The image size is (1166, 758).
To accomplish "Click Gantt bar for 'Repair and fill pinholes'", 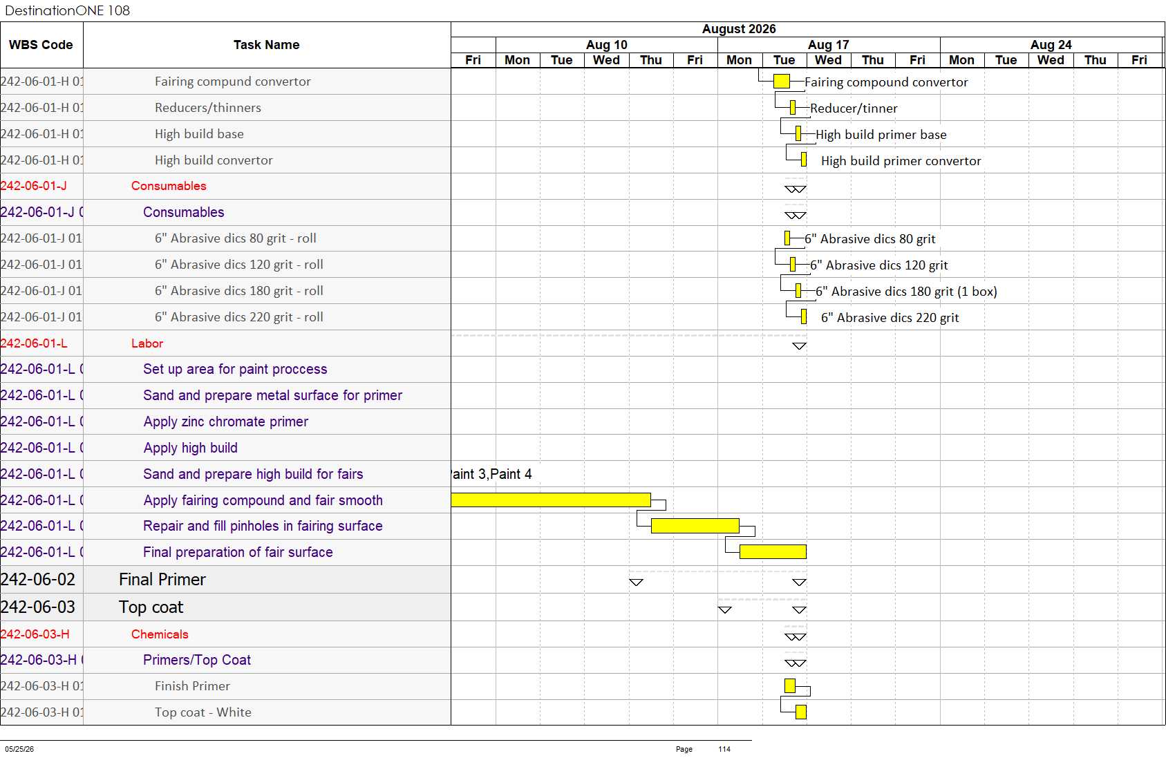I will [695, 526].
